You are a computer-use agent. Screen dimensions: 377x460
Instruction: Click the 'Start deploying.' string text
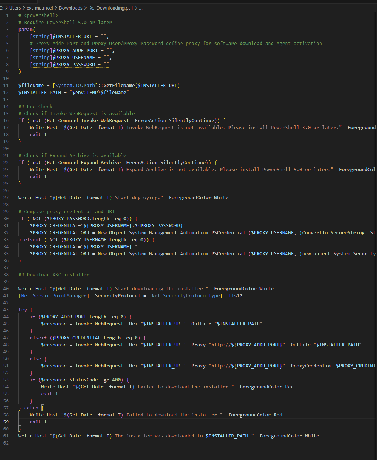coord(138,198)
